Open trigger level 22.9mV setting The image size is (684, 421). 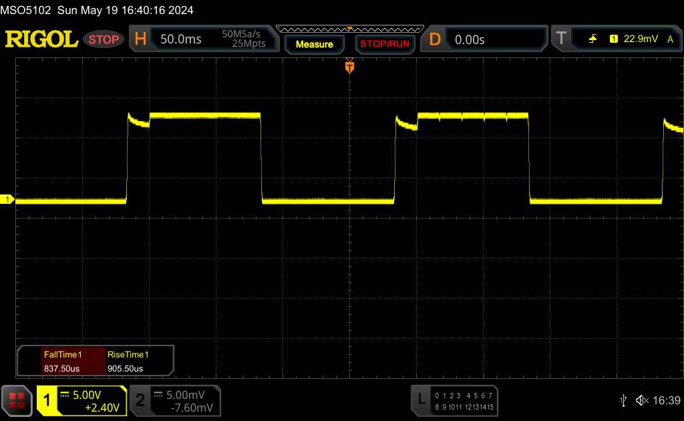[x=641, y=39]
